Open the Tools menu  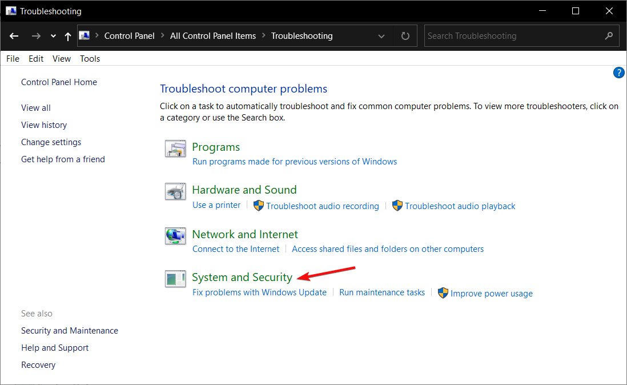[x=90, y=59]
